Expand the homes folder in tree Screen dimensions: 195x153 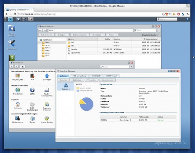[x=41, y=48]
